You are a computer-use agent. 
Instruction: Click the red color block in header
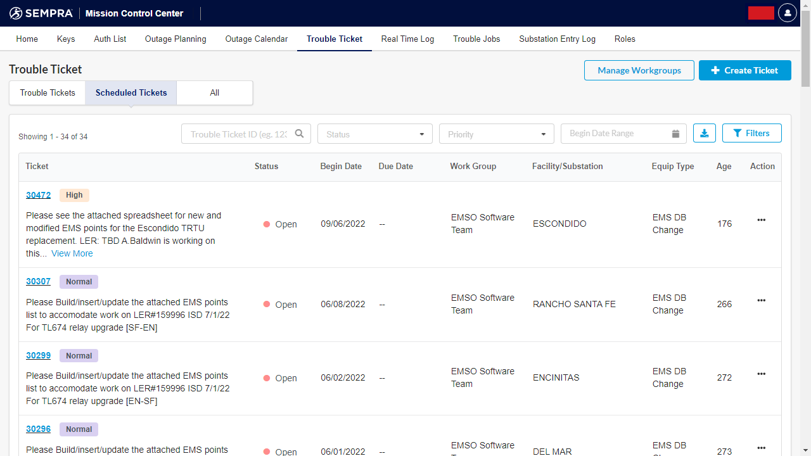pyautogui.click(x=761, y=13)
